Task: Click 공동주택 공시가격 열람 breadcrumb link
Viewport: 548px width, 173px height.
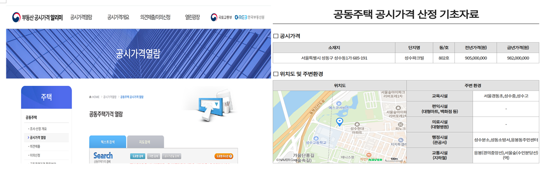Action: (132, 97)
